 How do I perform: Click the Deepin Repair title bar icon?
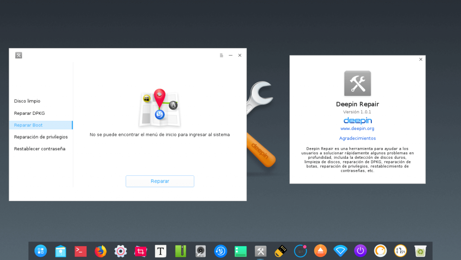pos(18,55)
